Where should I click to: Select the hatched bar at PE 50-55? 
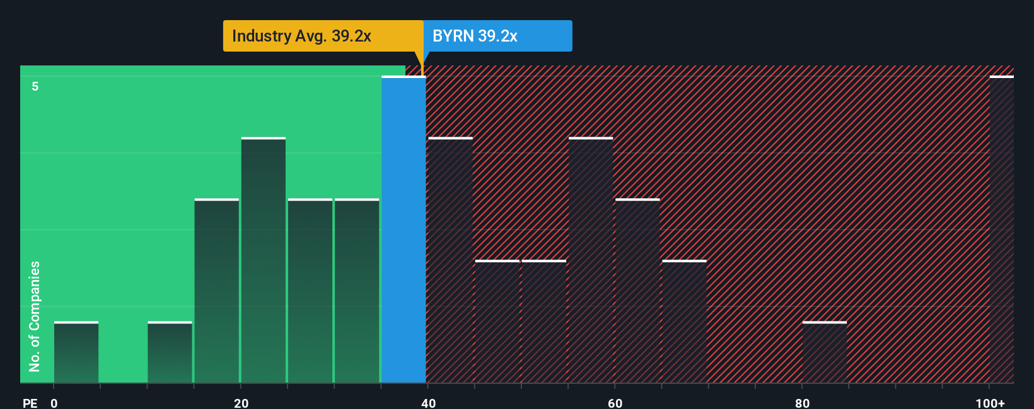[x=544, y=322]
